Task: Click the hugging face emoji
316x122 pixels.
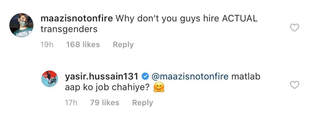Action: pyautogui.click(x=159, y=88)
